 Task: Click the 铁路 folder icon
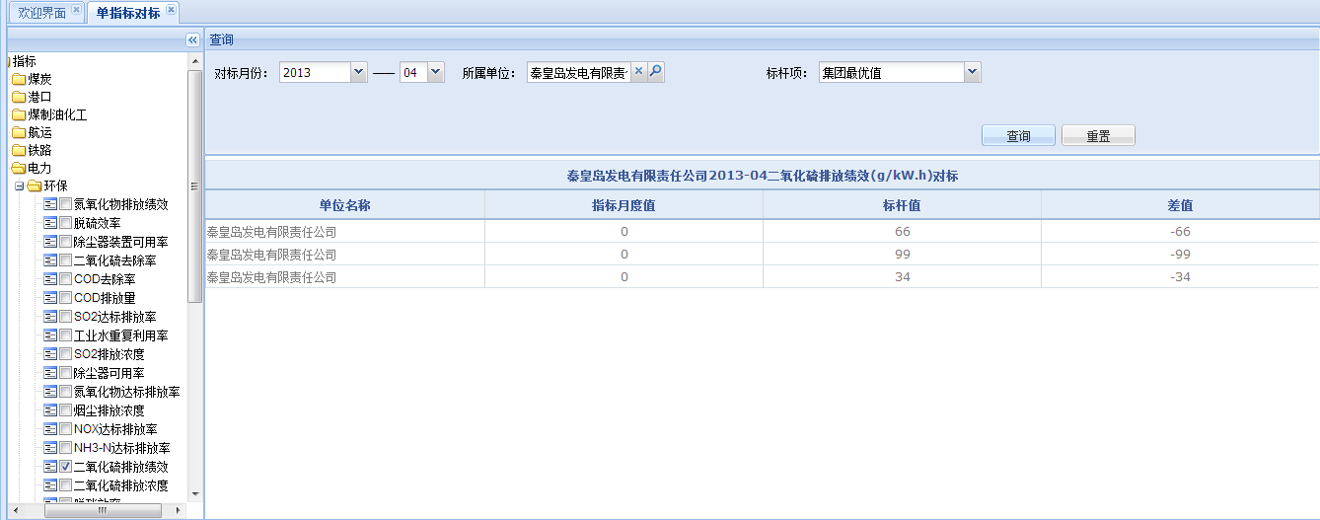(19, 150)
